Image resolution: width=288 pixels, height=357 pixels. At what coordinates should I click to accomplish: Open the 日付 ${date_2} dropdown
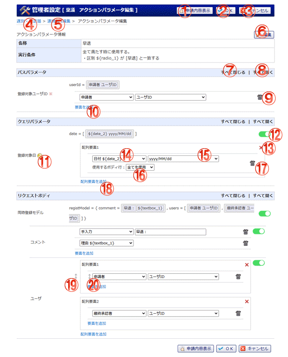click(x=119, y=159)
